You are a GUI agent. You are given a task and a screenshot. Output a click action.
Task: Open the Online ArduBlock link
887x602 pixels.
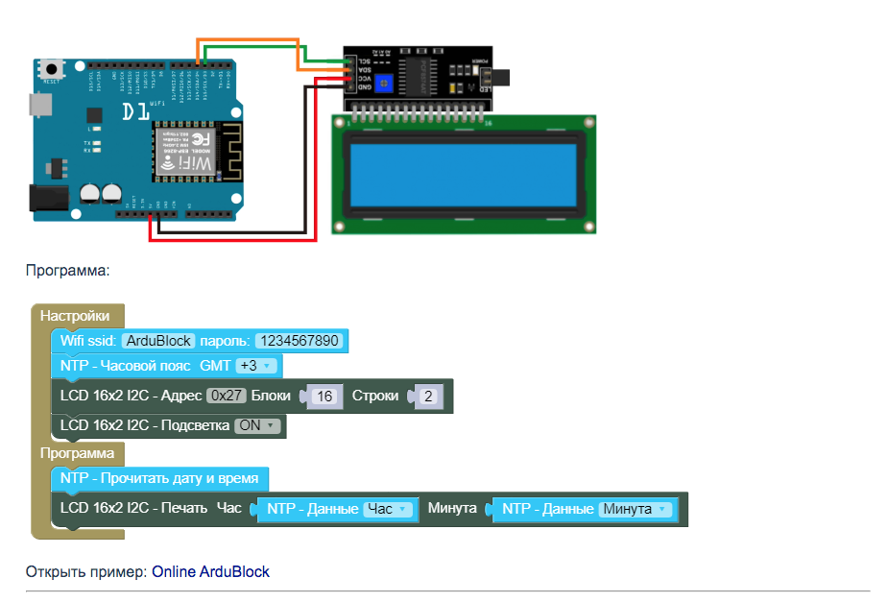(x=210, y=572)
